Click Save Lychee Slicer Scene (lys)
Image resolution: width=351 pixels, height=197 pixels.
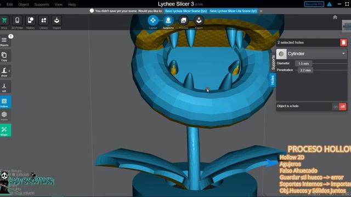click(186, 11)
